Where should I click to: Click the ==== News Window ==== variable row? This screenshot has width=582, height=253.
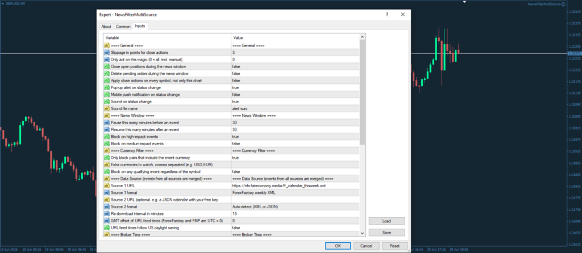167,116
